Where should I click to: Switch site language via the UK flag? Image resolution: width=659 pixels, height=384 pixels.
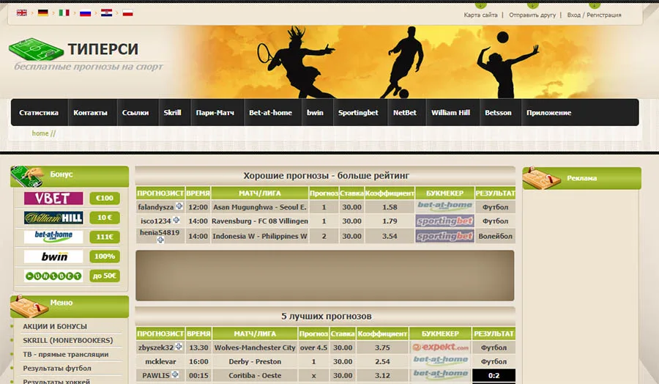click(x=22, y=12)
